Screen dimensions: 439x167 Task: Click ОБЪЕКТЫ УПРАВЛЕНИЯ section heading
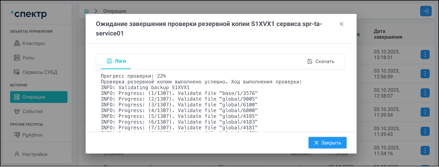(x=31, y=31)
